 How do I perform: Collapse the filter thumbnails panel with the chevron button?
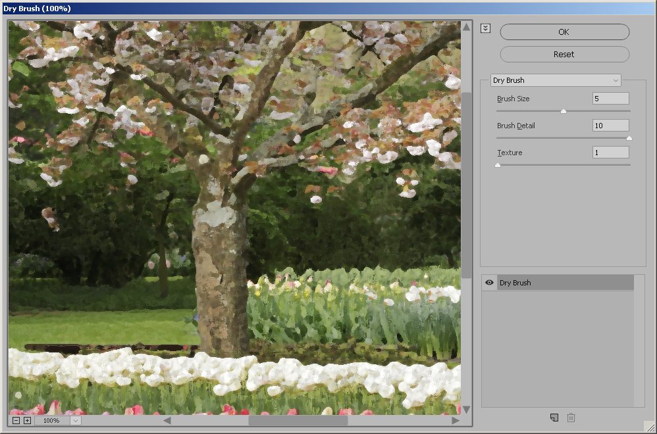click(x=485, y=28)
